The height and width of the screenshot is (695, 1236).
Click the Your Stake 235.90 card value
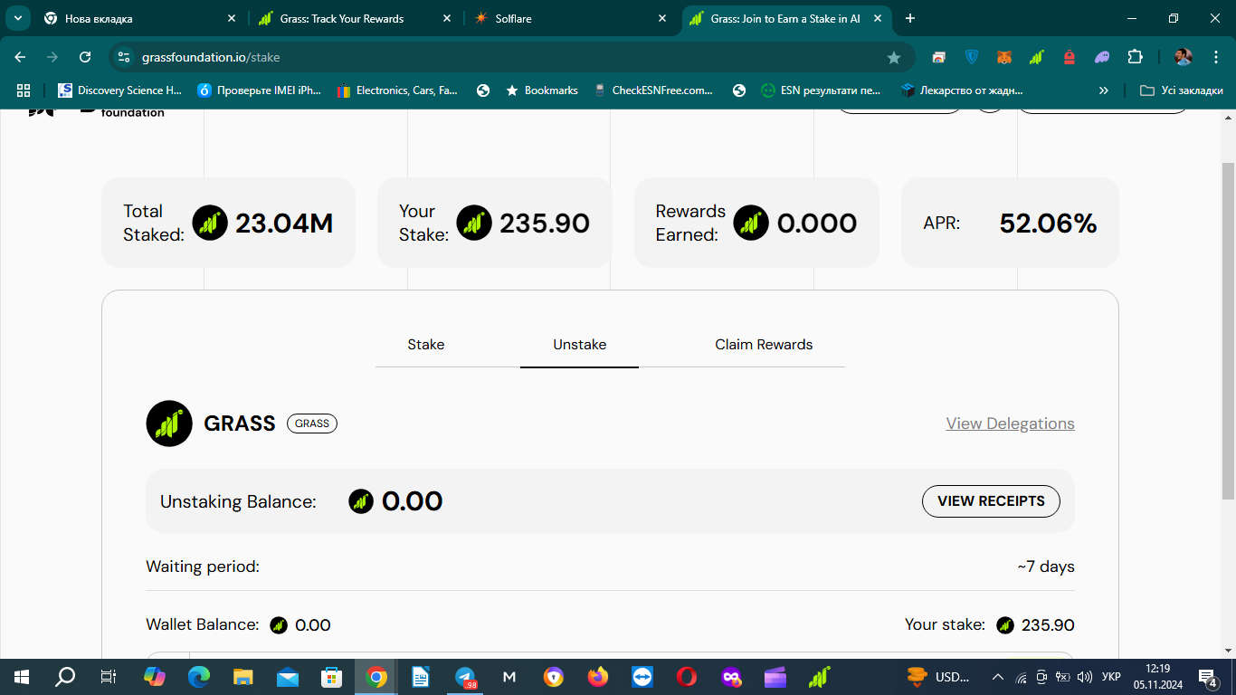(545, 224)
